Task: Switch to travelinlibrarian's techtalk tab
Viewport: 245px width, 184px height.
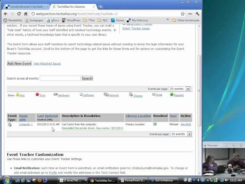Action: tap(26, 7)
